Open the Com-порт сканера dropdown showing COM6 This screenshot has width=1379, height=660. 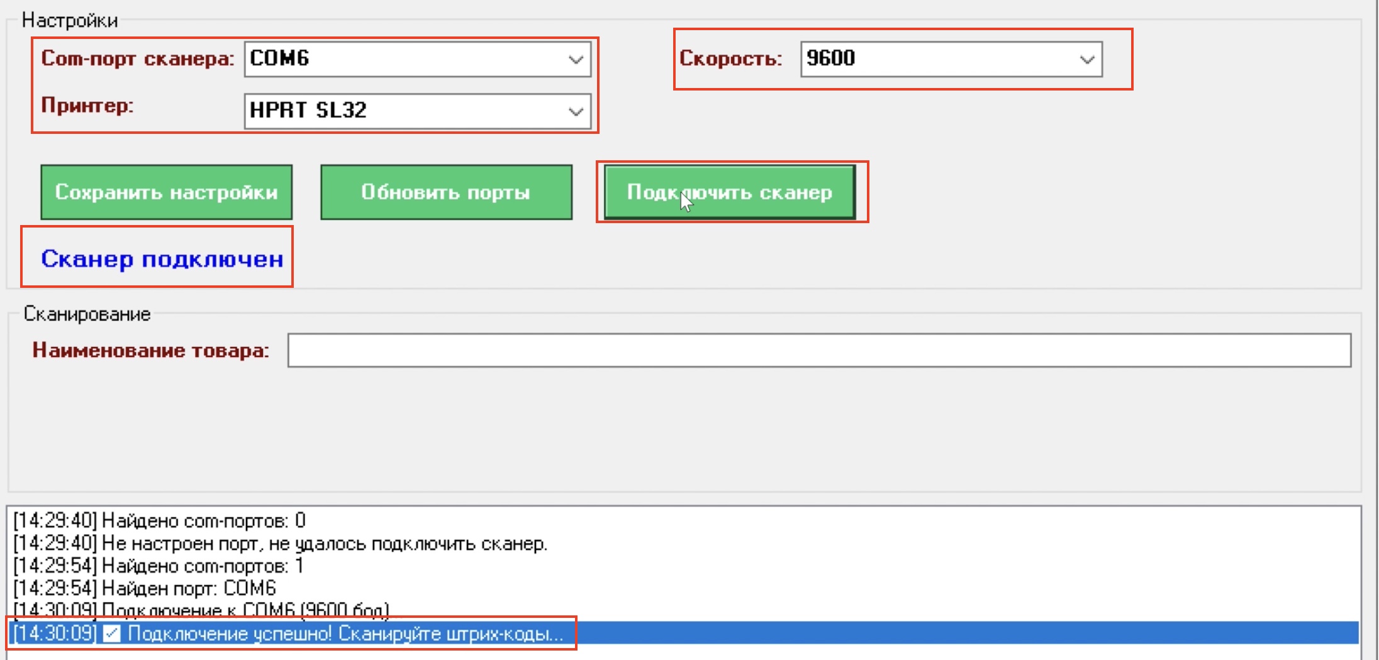418,59
